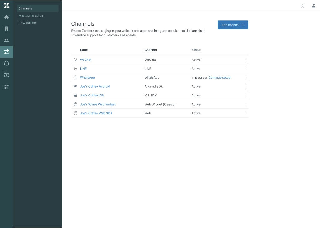Click the Channels page heading
The image size is (320, 228).
pyautogui.click(x=83, y=24)
